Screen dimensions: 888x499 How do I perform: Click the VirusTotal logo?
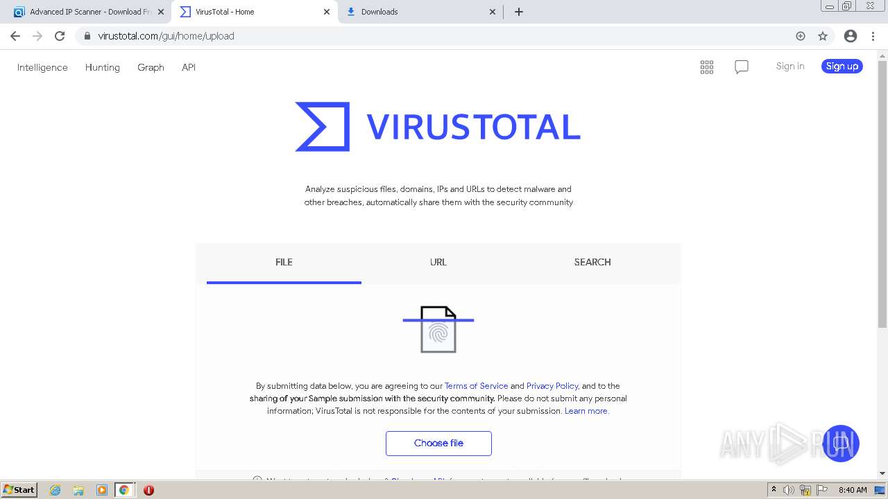pos(438,127)
